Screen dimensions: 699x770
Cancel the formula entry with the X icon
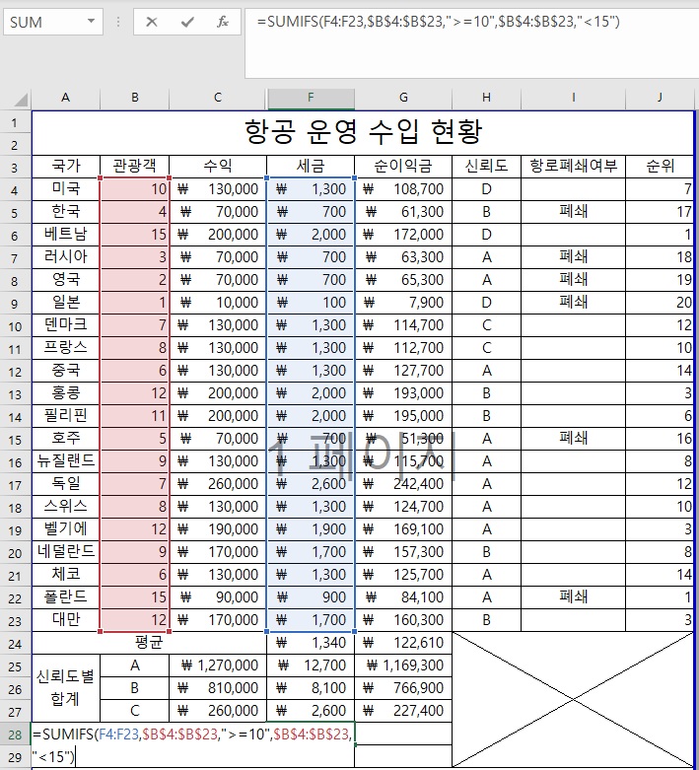[x=152, y=22]
